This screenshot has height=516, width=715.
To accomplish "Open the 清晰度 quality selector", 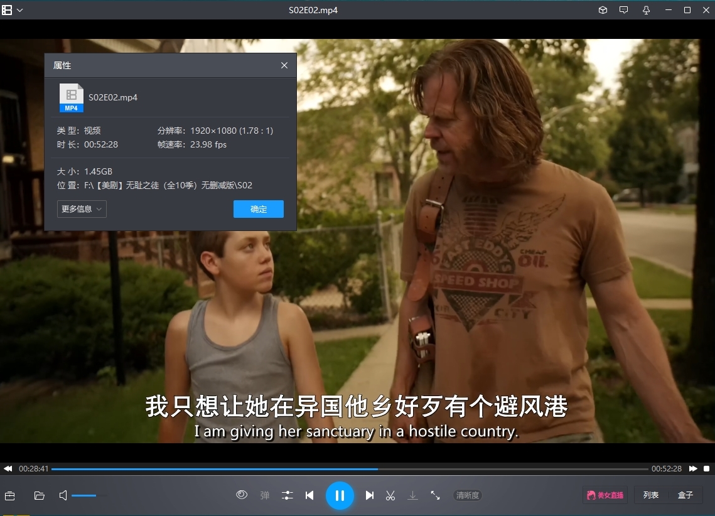I will [468, 495].
